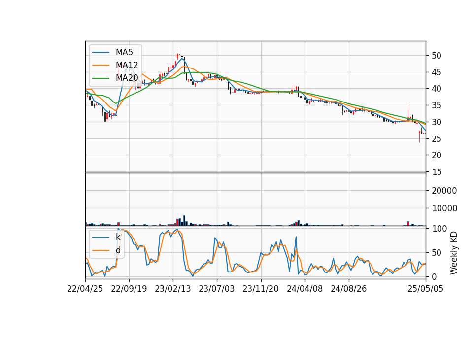This screenshot has width=473, height=340.
Task: Click the 24/04/08 date tick label
Action: tap(304, 289)
